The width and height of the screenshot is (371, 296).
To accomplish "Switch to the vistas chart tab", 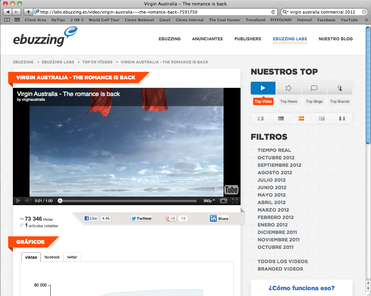I will coord(31,257).
